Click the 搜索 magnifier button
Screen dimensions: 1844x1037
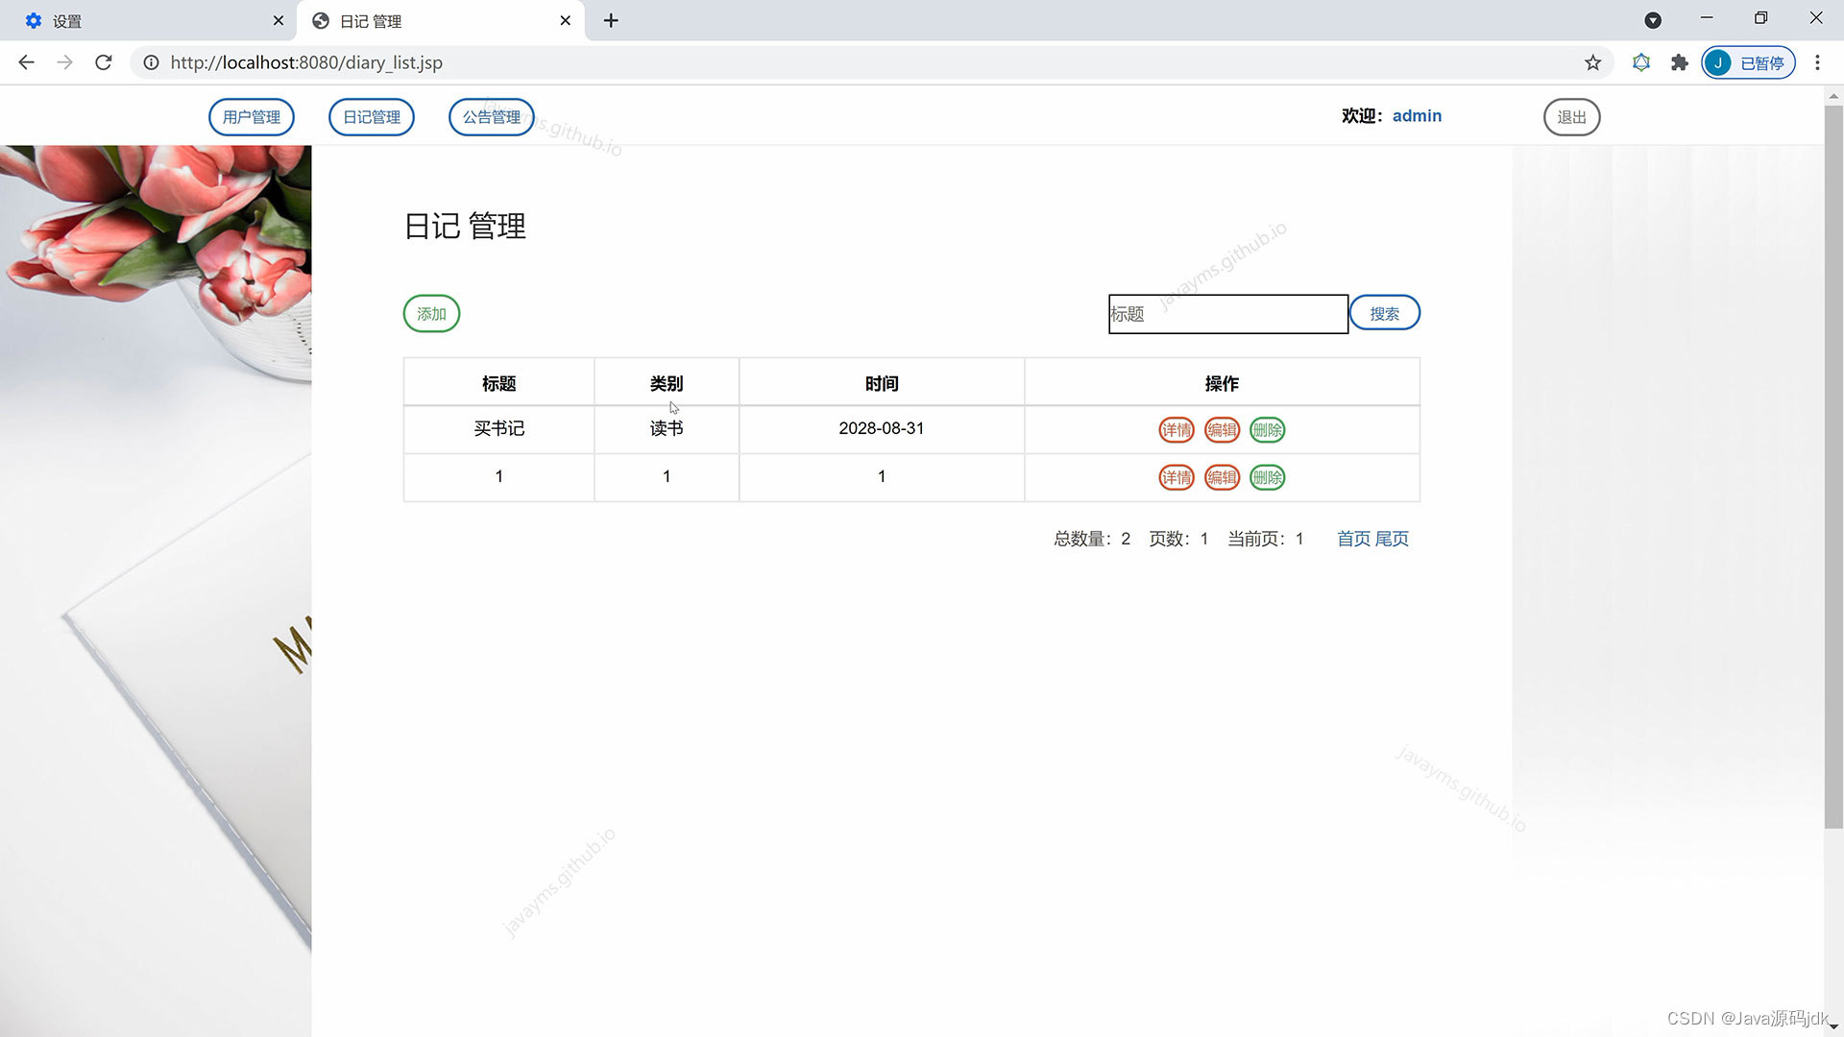point(1384,313)
